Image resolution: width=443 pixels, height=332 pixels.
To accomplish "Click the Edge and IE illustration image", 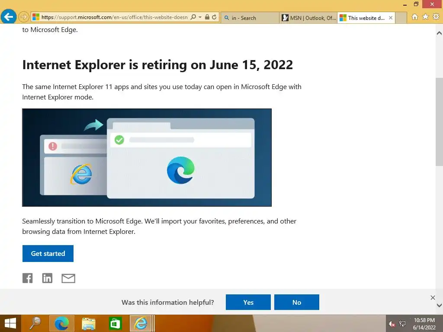I will (147, 157).
